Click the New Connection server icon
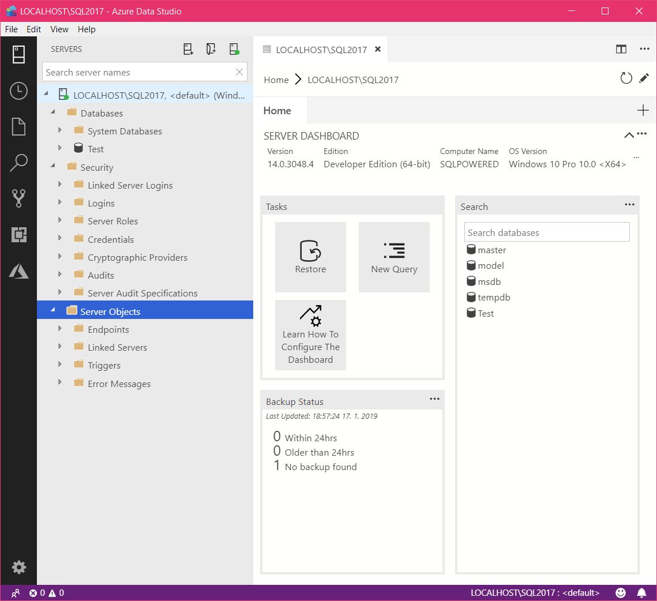 (188, 49)
